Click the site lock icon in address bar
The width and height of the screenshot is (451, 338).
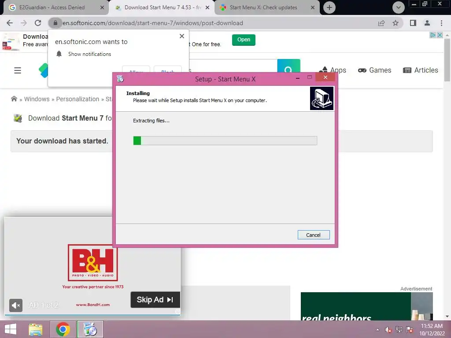pyautogui.click(x=55, y=23)
